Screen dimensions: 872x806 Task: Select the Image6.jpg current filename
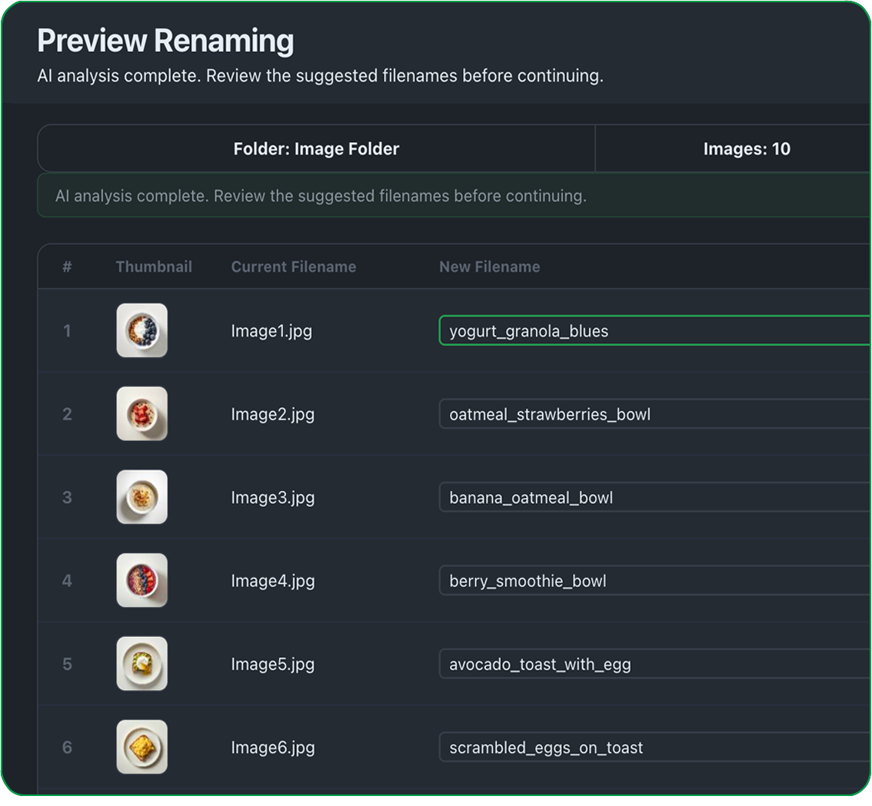pos(272,748)
